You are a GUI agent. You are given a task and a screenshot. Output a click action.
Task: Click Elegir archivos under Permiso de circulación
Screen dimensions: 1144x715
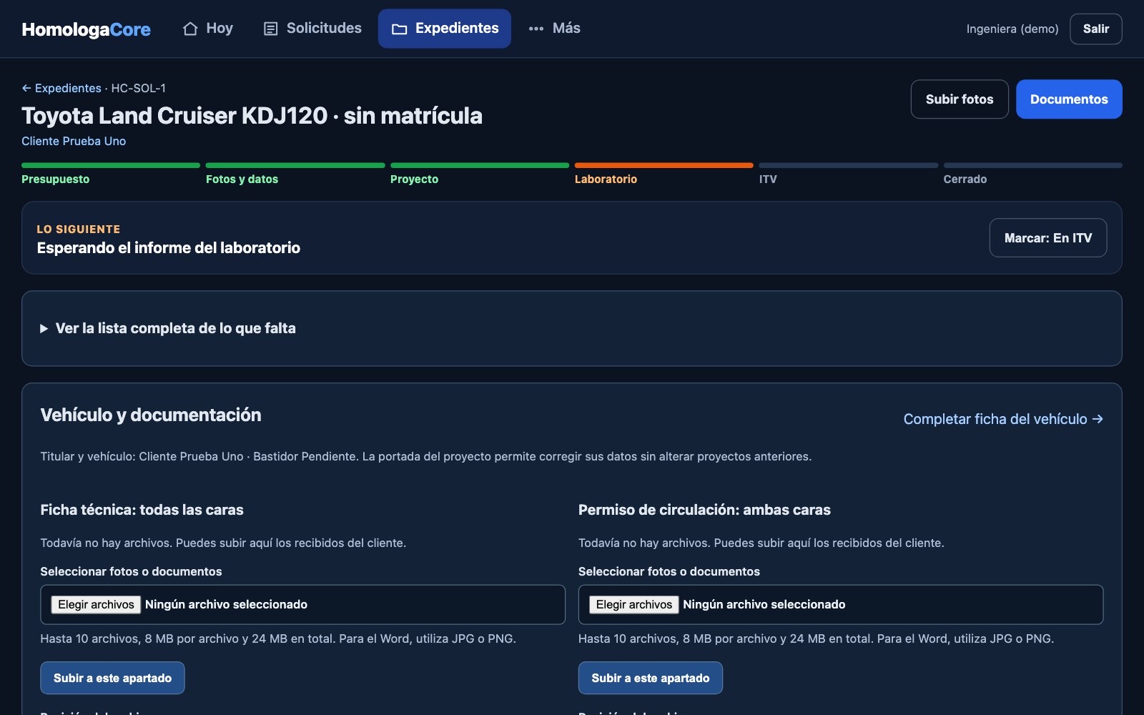(634, 605)
